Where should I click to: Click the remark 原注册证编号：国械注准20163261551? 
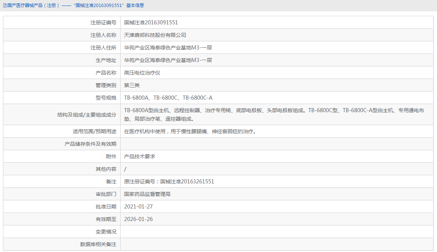[x=169, y=182]
